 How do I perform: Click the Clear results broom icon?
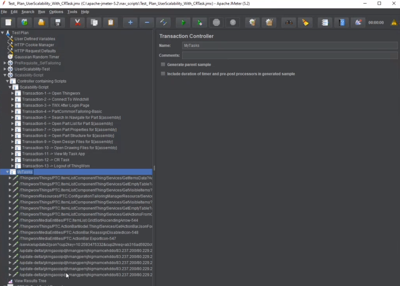pos(253,22)
